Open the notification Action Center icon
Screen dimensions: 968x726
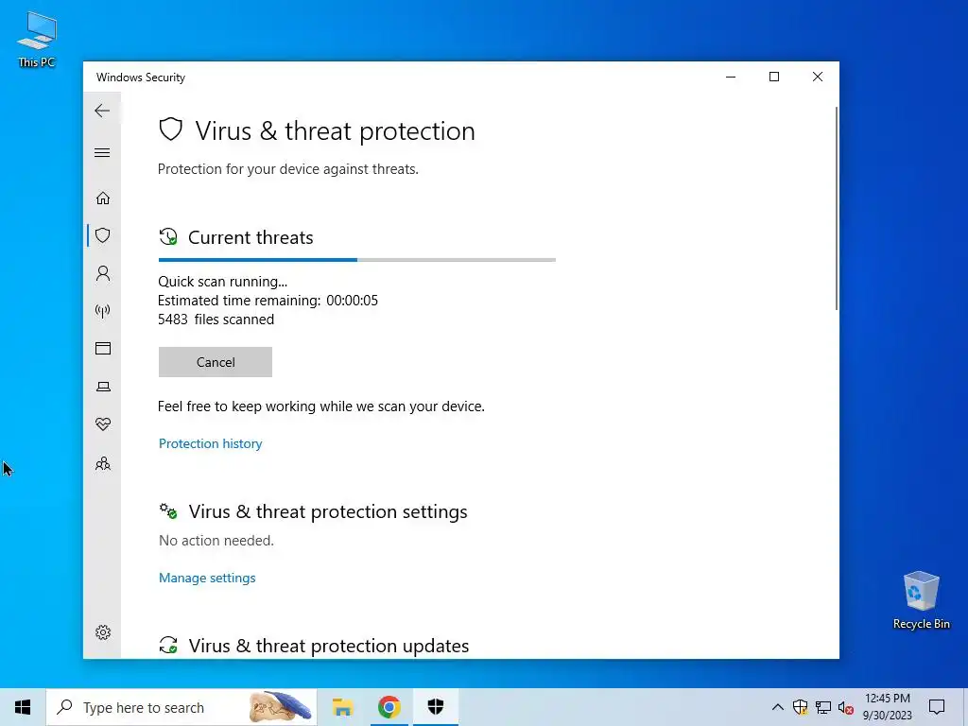[937, 707]
